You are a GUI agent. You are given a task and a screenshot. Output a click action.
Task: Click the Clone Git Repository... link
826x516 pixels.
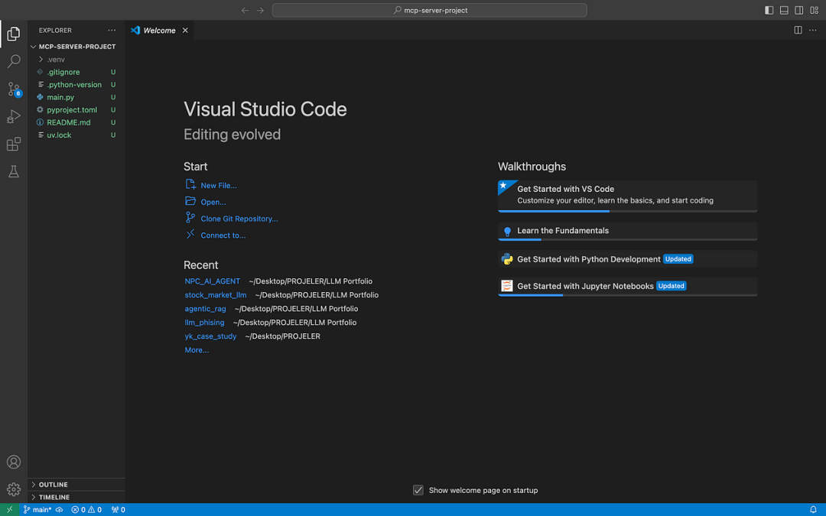tap(239, 219)
